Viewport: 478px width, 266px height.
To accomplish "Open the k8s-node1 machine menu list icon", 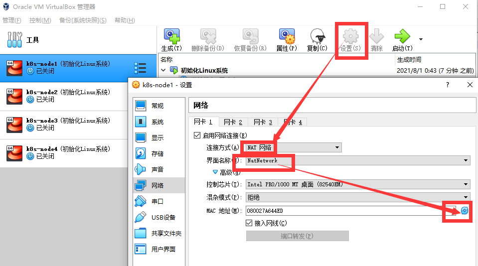I will 140,68.
